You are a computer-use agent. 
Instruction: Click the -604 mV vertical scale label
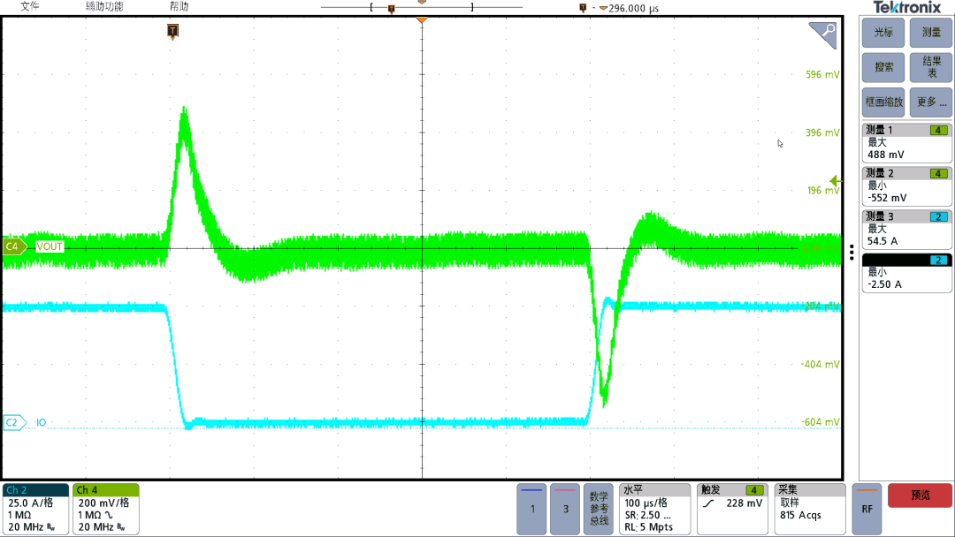[820, 422]
